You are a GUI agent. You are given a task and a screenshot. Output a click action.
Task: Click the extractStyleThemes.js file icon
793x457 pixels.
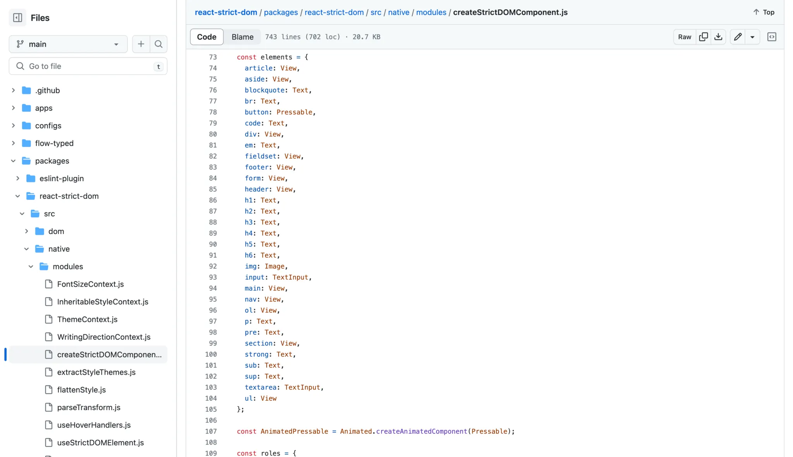[48, 372]
